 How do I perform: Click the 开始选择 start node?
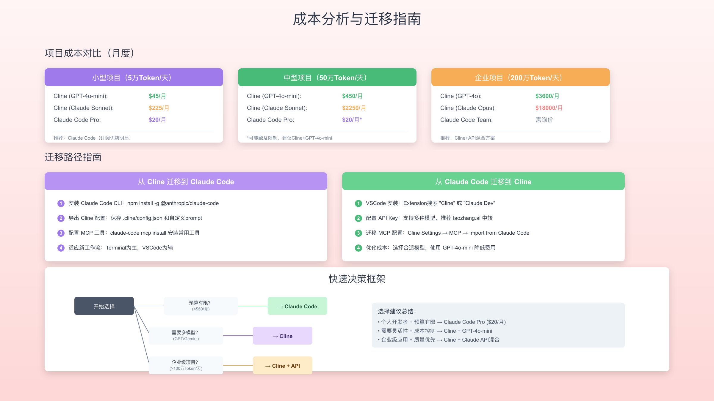(104, 306)
